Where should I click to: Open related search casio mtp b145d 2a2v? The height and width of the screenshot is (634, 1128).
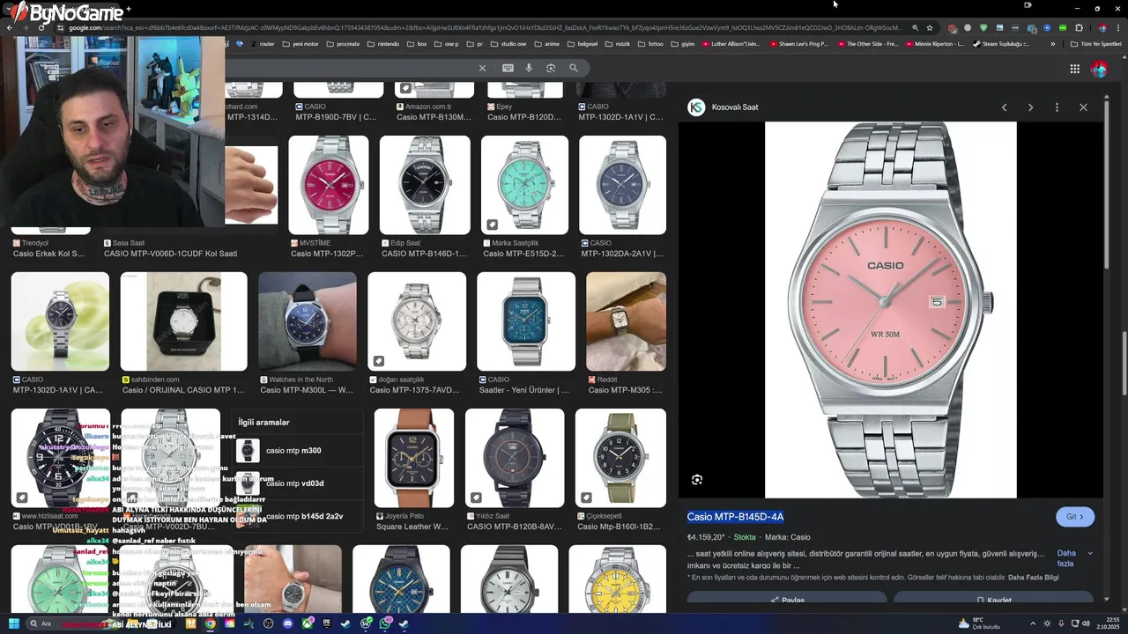300,516
